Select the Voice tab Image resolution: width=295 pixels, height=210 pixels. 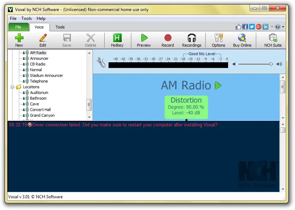point(39,27)
